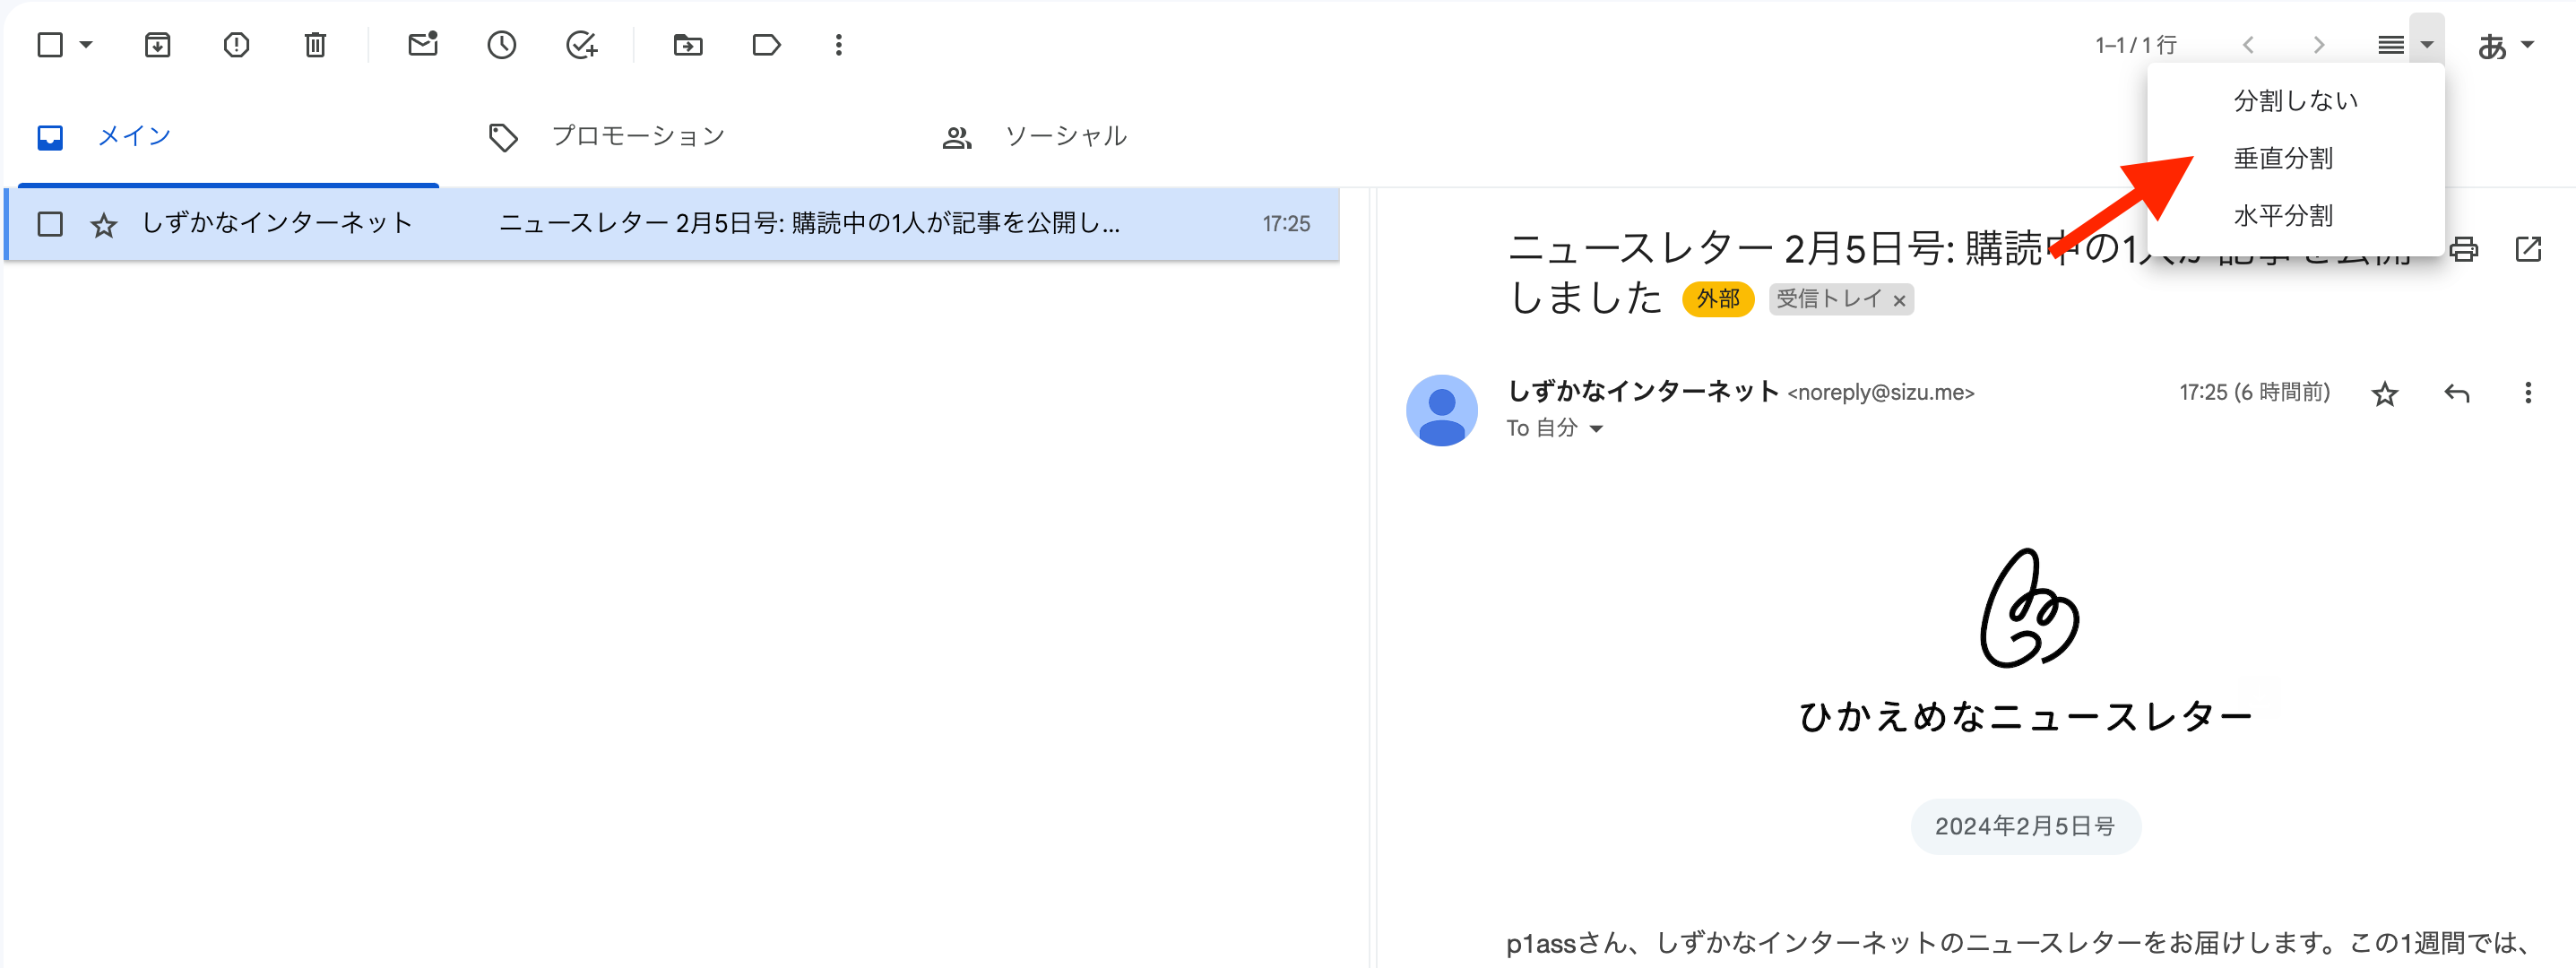The height and width of the screenshot is (968, 2576).
Task: Archive the selected email
Action: click(x=156, y=45)
